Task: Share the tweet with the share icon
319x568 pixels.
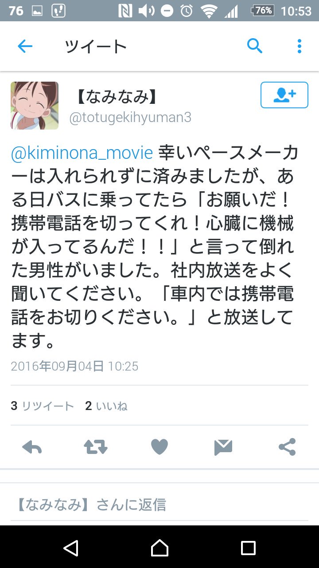Action: click(x=287, y=447)
